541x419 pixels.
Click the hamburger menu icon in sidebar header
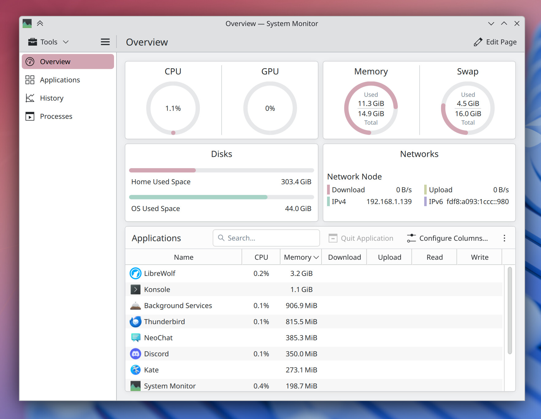[105, 42]
